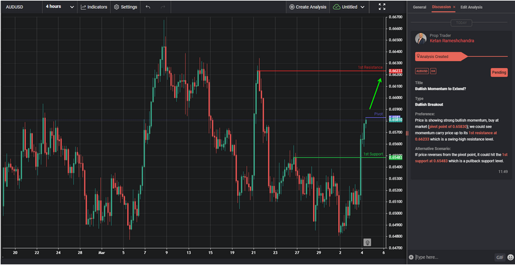Click Create Analysis button
This screenshot has width=515, height=265.
point(308,7)
